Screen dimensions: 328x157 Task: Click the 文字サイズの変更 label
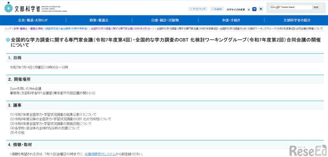[x=236, y=10]
